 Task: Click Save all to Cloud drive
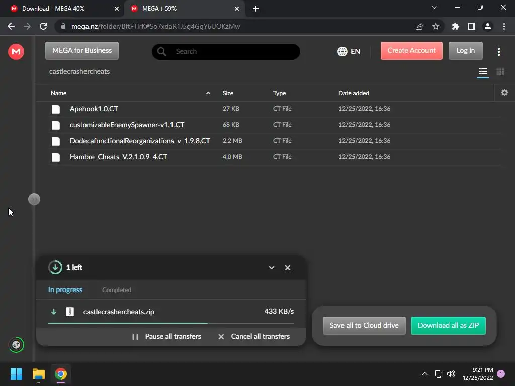click(x=364, y=325)
